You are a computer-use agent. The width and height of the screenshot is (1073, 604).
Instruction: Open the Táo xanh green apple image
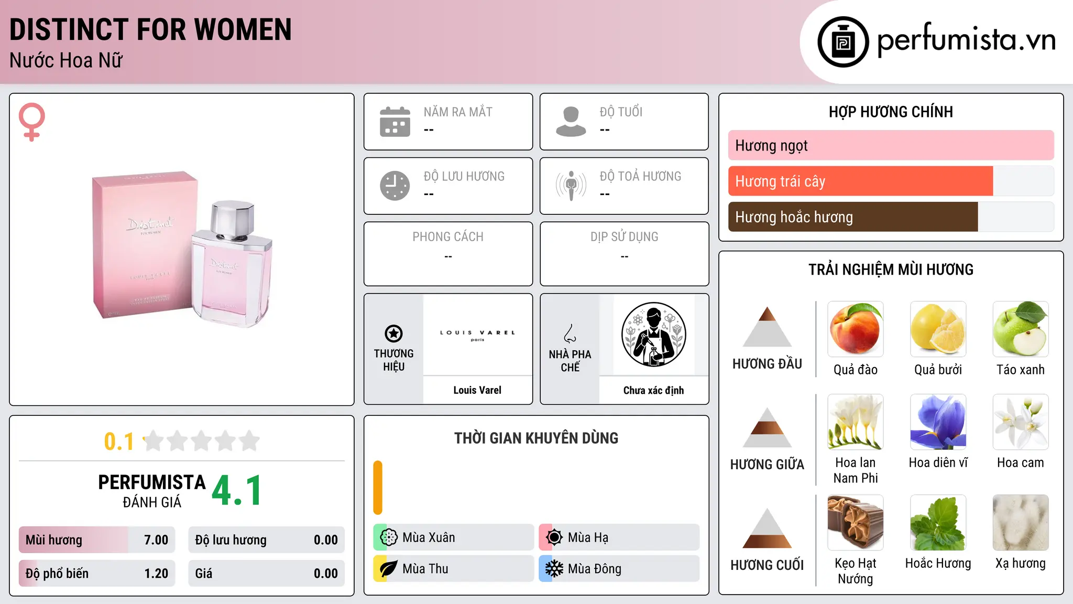click(x=1021, y=329)
